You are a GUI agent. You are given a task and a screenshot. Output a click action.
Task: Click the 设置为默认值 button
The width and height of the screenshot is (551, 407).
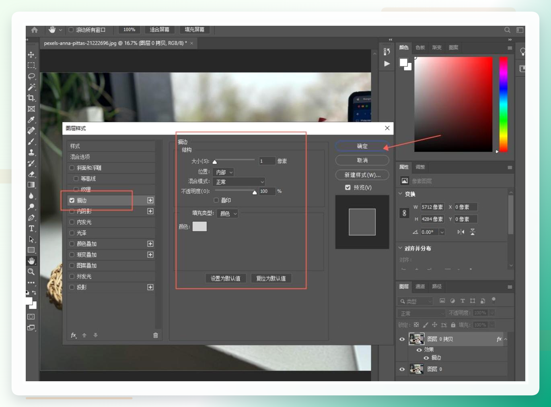[x=226, y=278]
